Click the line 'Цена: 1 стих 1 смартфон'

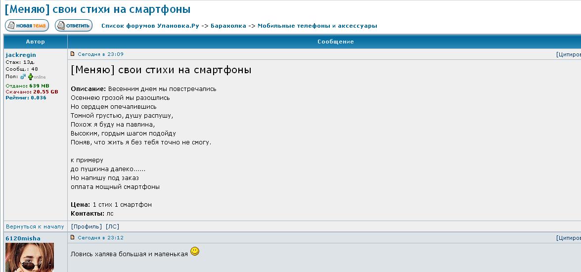[x=111, y=205]
